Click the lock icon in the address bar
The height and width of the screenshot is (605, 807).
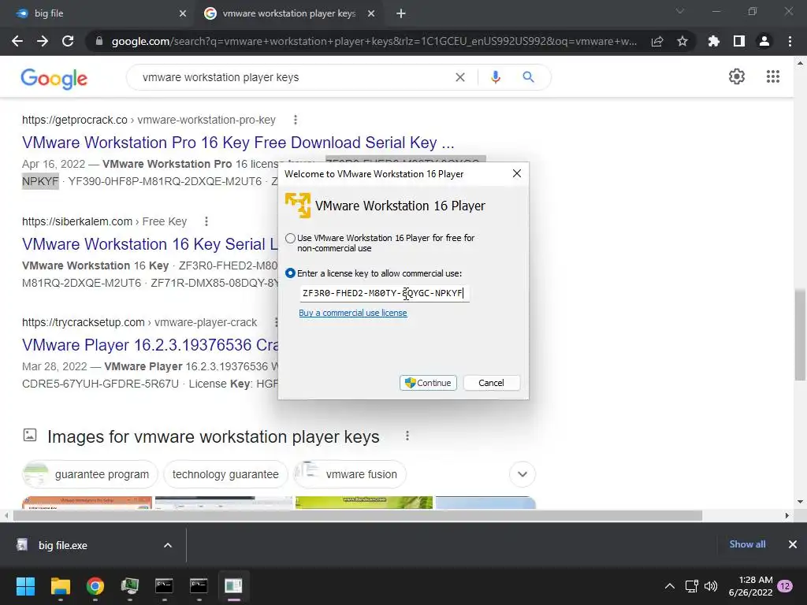[99, 41]
